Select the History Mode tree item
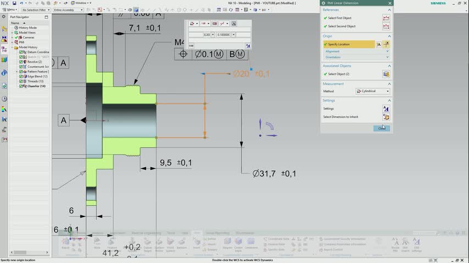This screenshot has height=263, width=469. [x=27, y=27]
